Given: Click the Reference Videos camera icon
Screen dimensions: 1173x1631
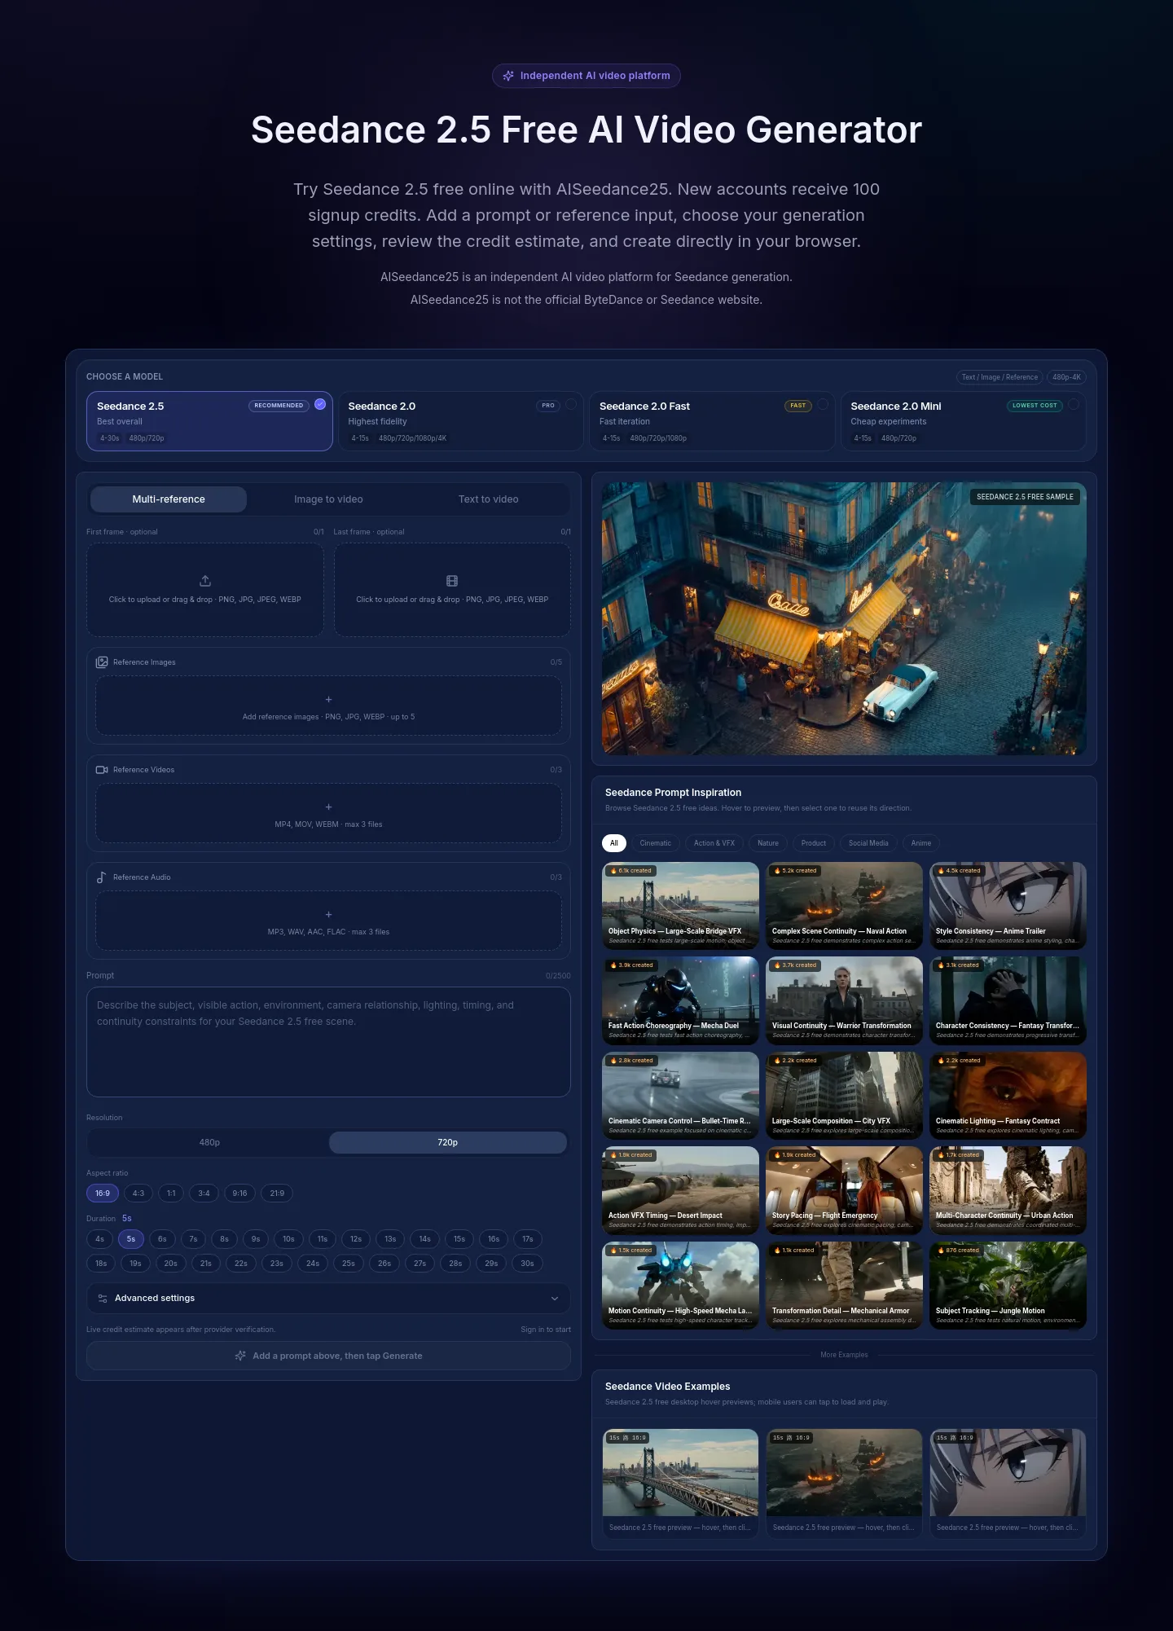Looking at the screenshot, I should click(x=102, y=770).
